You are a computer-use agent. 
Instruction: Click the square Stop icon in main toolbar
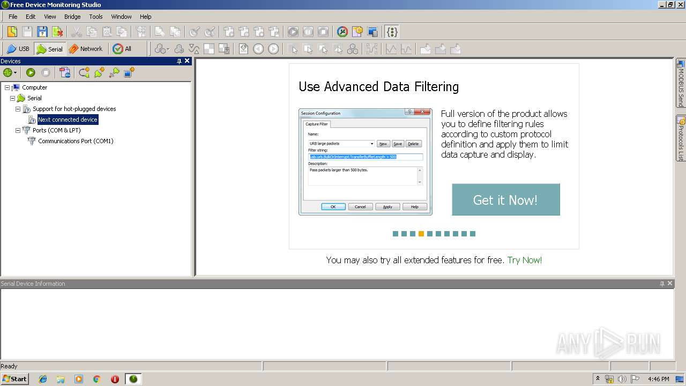323,32
